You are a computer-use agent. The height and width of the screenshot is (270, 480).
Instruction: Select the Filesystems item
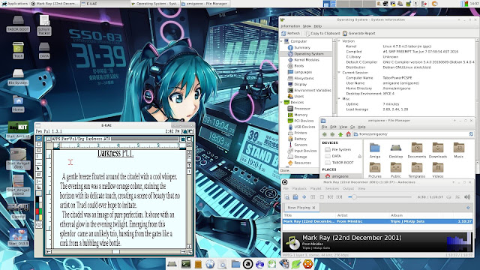[301, 78]
